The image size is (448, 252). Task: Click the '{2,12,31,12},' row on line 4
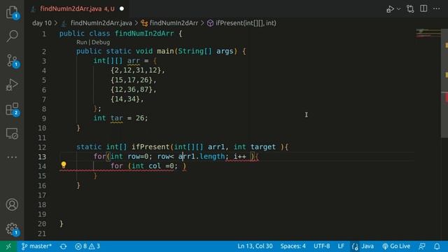click(138, 70)
